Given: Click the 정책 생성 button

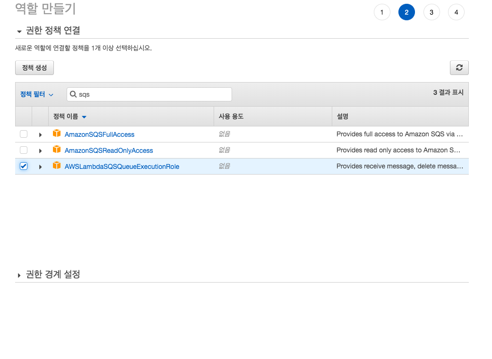Looking at the screenshot, I should (35, 67).
